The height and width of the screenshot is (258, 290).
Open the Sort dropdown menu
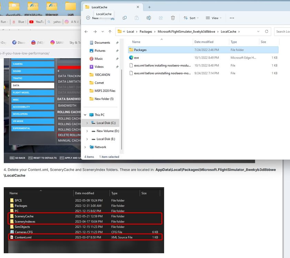click(190, 18)
